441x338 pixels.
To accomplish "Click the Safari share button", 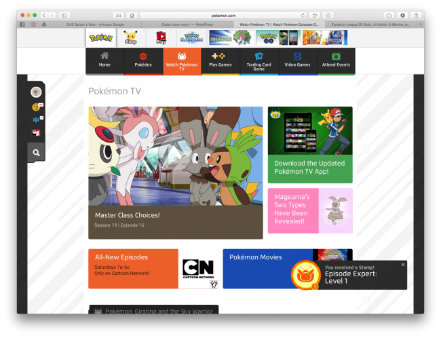I will click(416, 15).
